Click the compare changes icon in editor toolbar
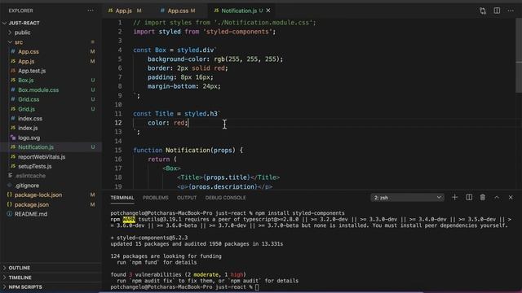522x293 pixels. [483, 11]
